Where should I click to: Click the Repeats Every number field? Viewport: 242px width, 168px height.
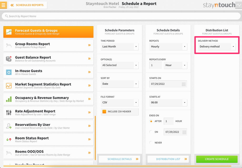[x=155, y=65]
